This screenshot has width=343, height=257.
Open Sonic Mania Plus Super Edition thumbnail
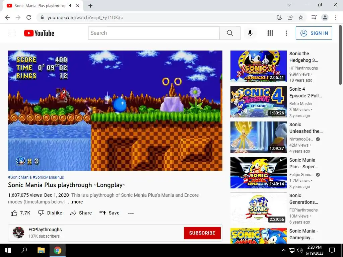pos(258,173)
